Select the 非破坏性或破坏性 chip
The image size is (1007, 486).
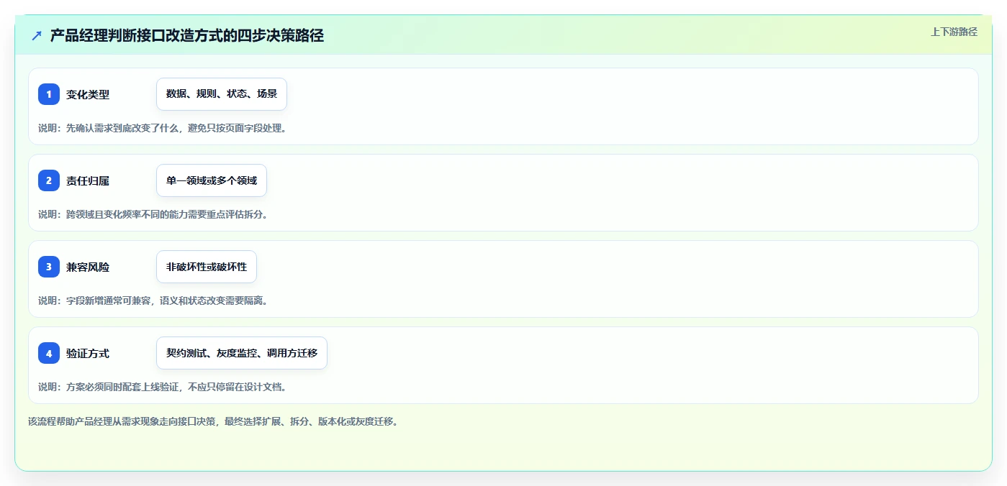click(x=207, y=267)
